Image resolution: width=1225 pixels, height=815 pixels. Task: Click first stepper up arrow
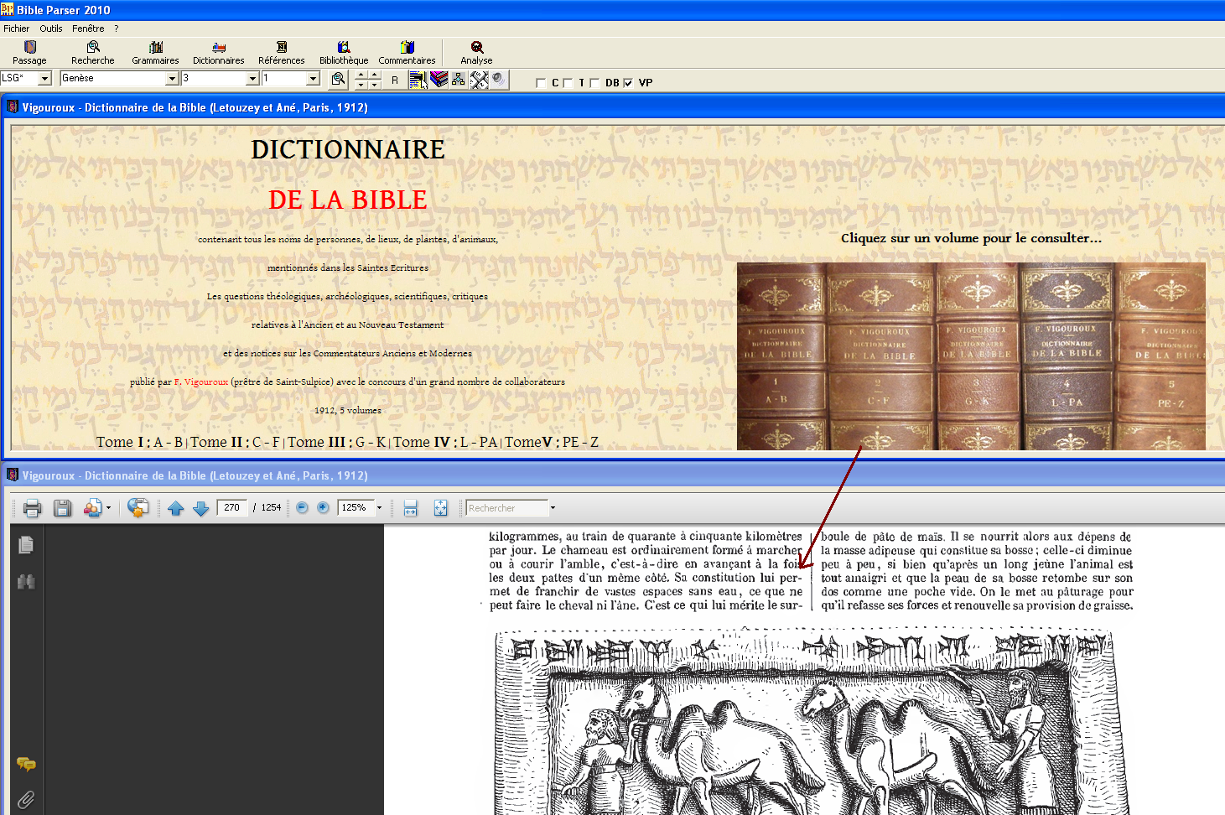pyautogui.click(x=361, y=75)
